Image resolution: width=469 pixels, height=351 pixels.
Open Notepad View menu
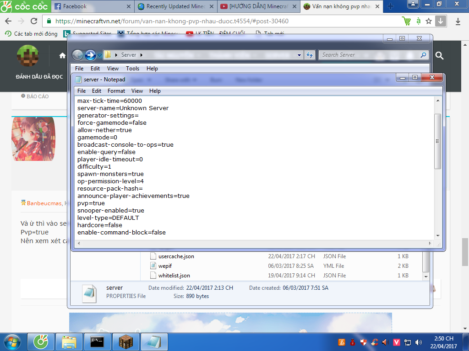[x=137, y=91]
